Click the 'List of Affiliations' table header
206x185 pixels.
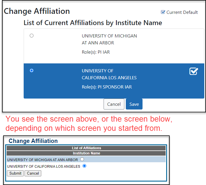click(86, 148)
